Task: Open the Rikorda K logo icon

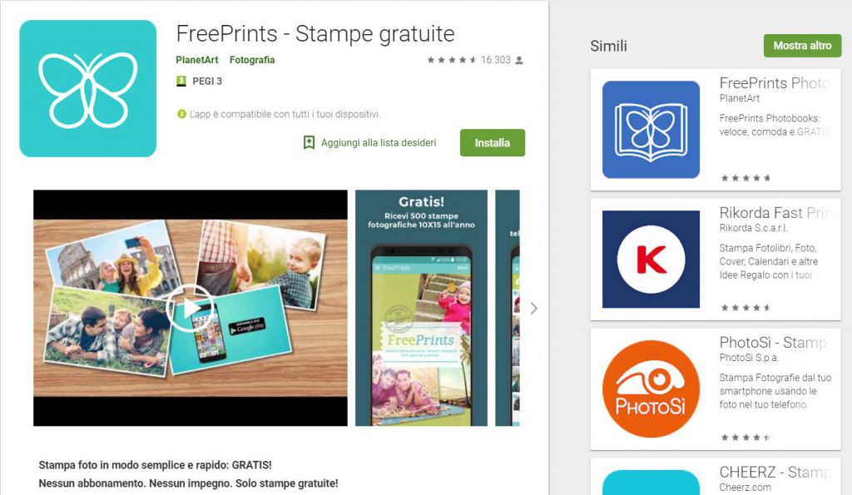Action: [651, 260]
